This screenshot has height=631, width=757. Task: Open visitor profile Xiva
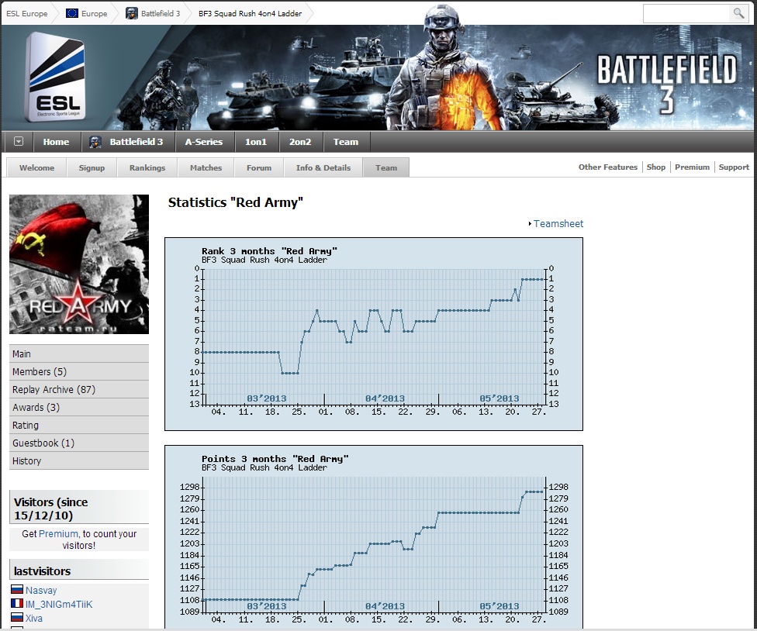[34, 618]
